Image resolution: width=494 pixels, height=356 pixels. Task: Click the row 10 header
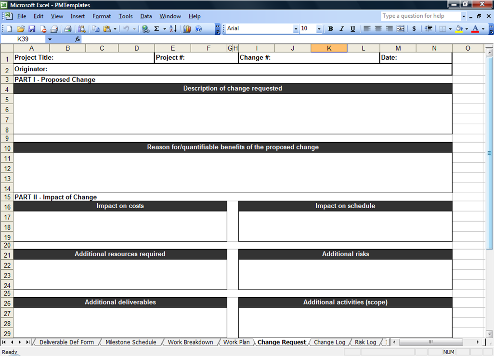tap(7, 148)
